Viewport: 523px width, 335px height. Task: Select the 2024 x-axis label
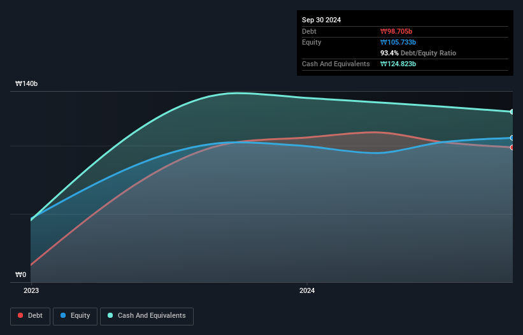click(307, 290)
